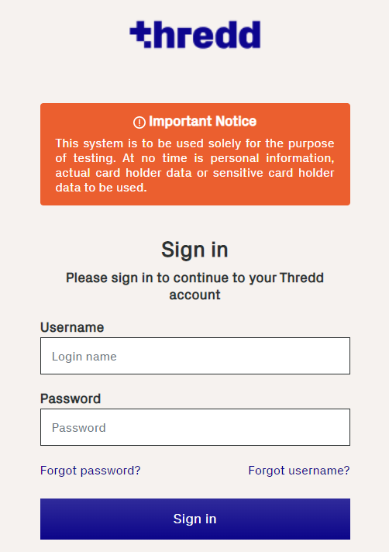Click the exclamation circle icon in the notice
The width and height of the screenshot is (389, 552).
pos(139,122)
